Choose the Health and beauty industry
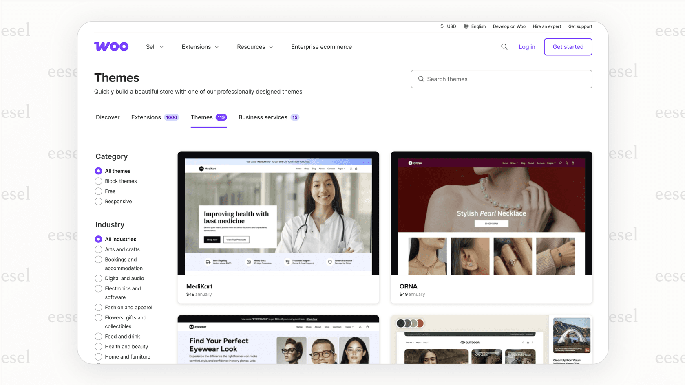 click(x=98, y=346)
